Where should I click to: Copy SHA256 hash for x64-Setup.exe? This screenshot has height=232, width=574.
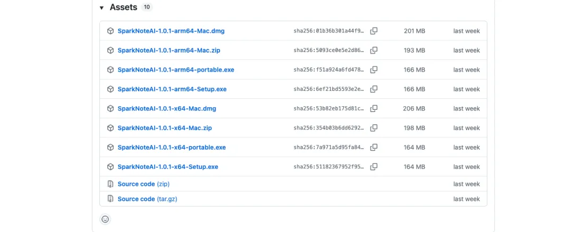point(374,167)
